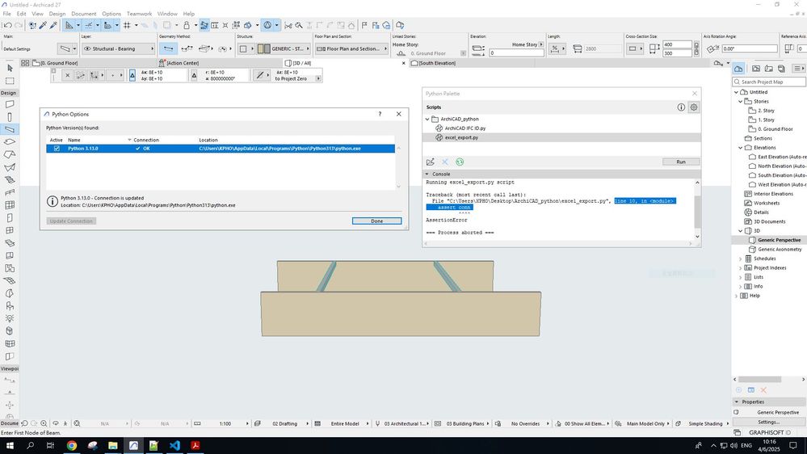
Task: Switch to the South Elevation tab
Action: [437, 63]
